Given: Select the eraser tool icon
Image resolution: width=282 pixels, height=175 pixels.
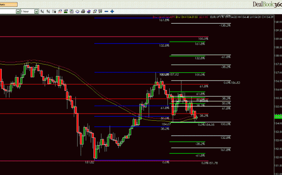Looking at the screenshot, I should click(77, 11).
